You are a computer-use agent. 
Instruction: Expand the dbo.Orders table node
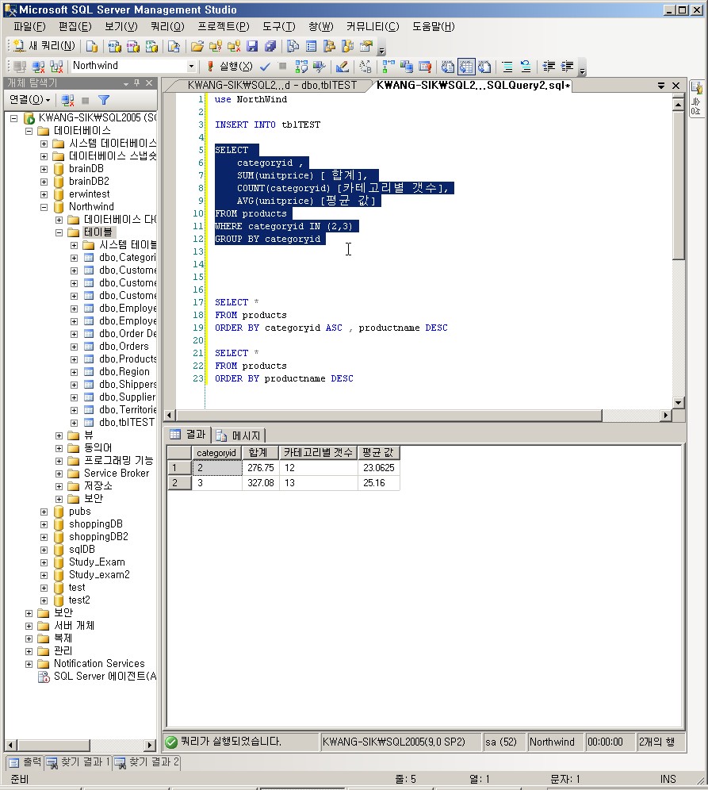coord(74,347)
